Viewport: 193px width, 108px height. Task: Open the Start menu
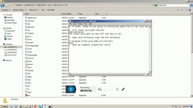[x=4, y=106]
